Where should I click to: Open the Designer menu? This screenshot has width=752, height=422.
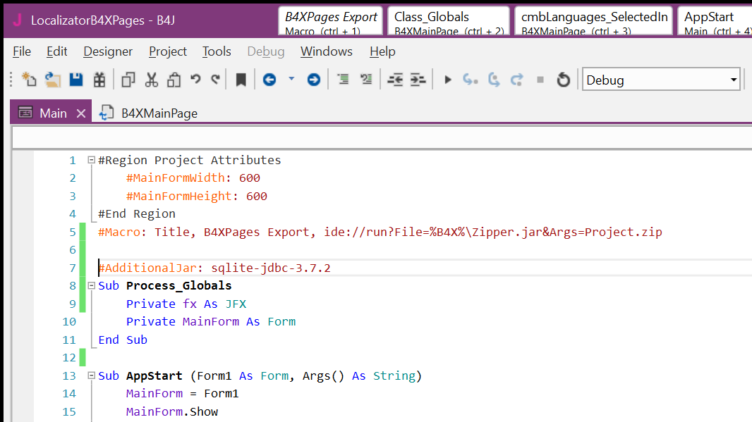108,51
